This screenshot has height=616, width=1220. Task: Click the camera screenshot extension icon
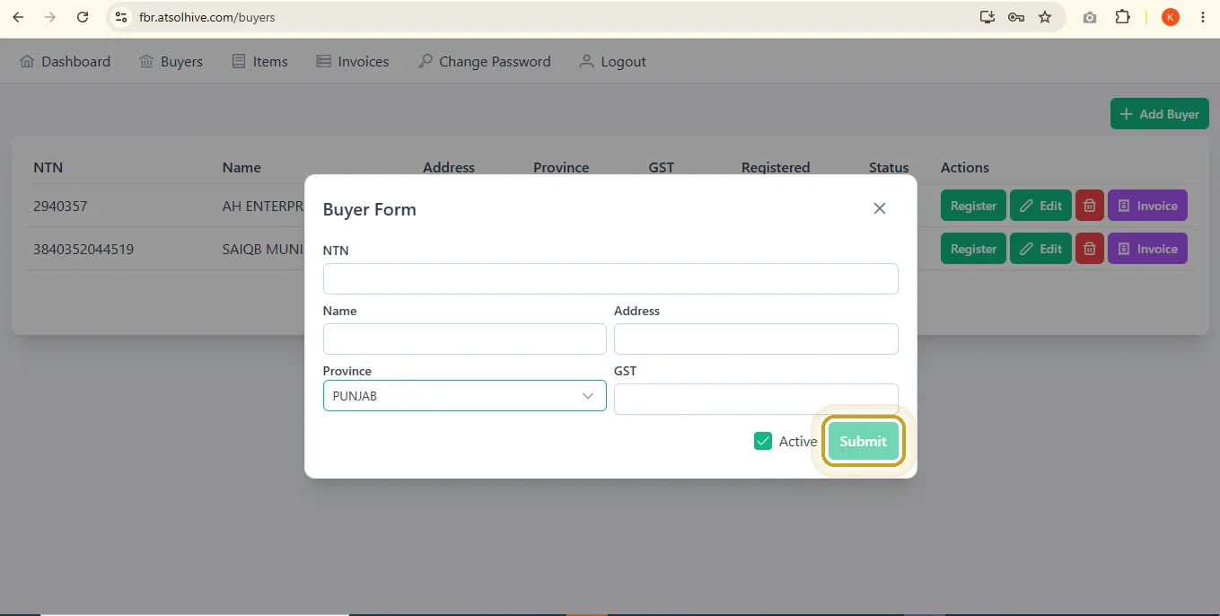point(1090,17)
